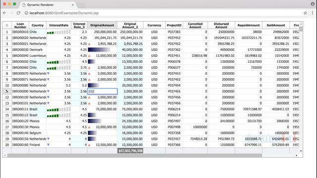Select row number 20 header
This screenshot has height=178, width=317.
[x=7, y=145]
